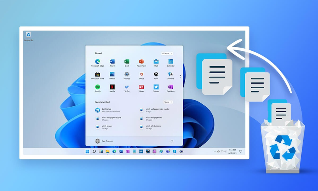The image size is (318, 191).
Task: Launch Excel from the Start menu
Action: point(127,62)
